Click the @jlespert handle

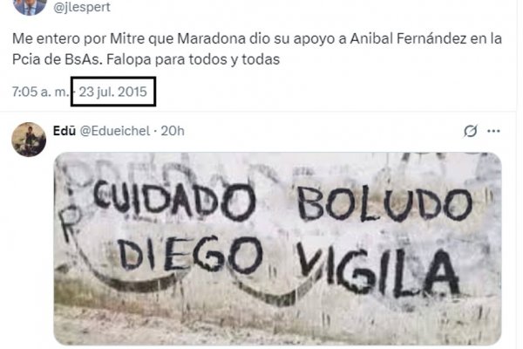(x=82, y=7)
